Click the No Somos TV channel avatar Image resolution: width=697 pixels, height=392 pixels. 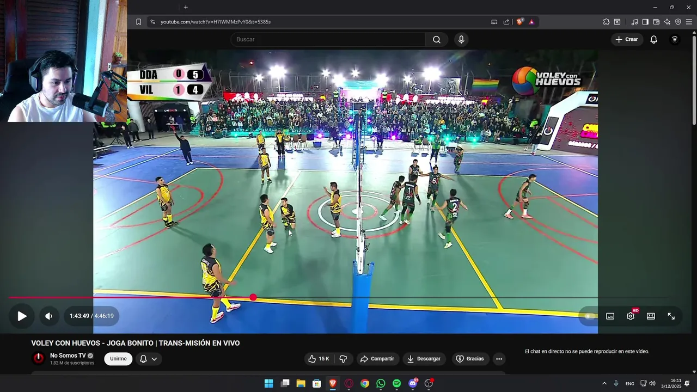(38, 358)
